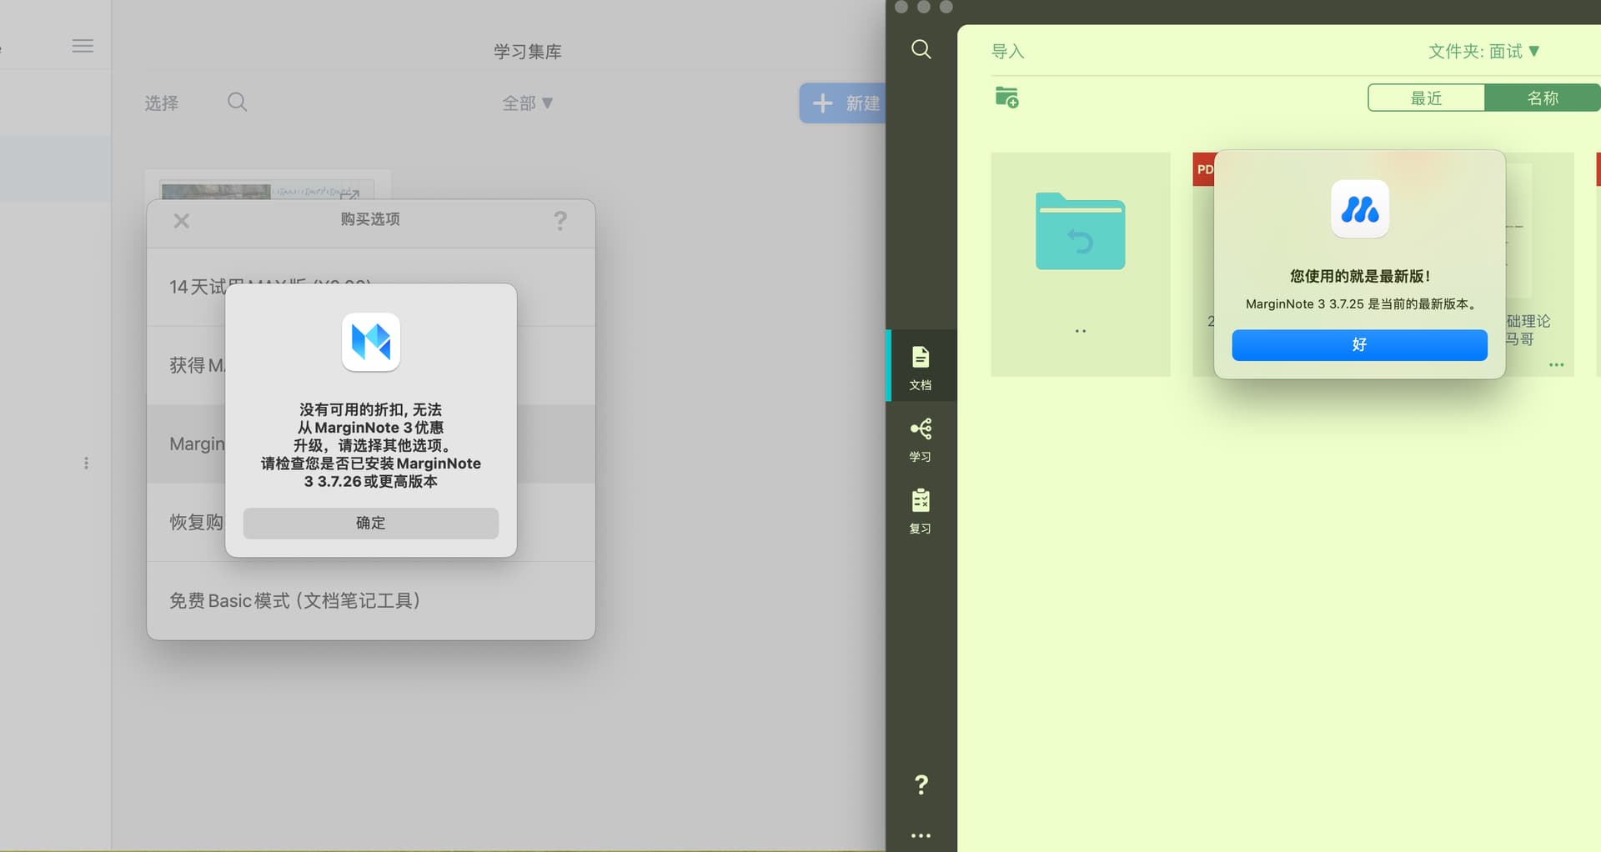Switch to the 学习 mindmap section
This screenshot has width=1601, height=852.
coord(921,439)
